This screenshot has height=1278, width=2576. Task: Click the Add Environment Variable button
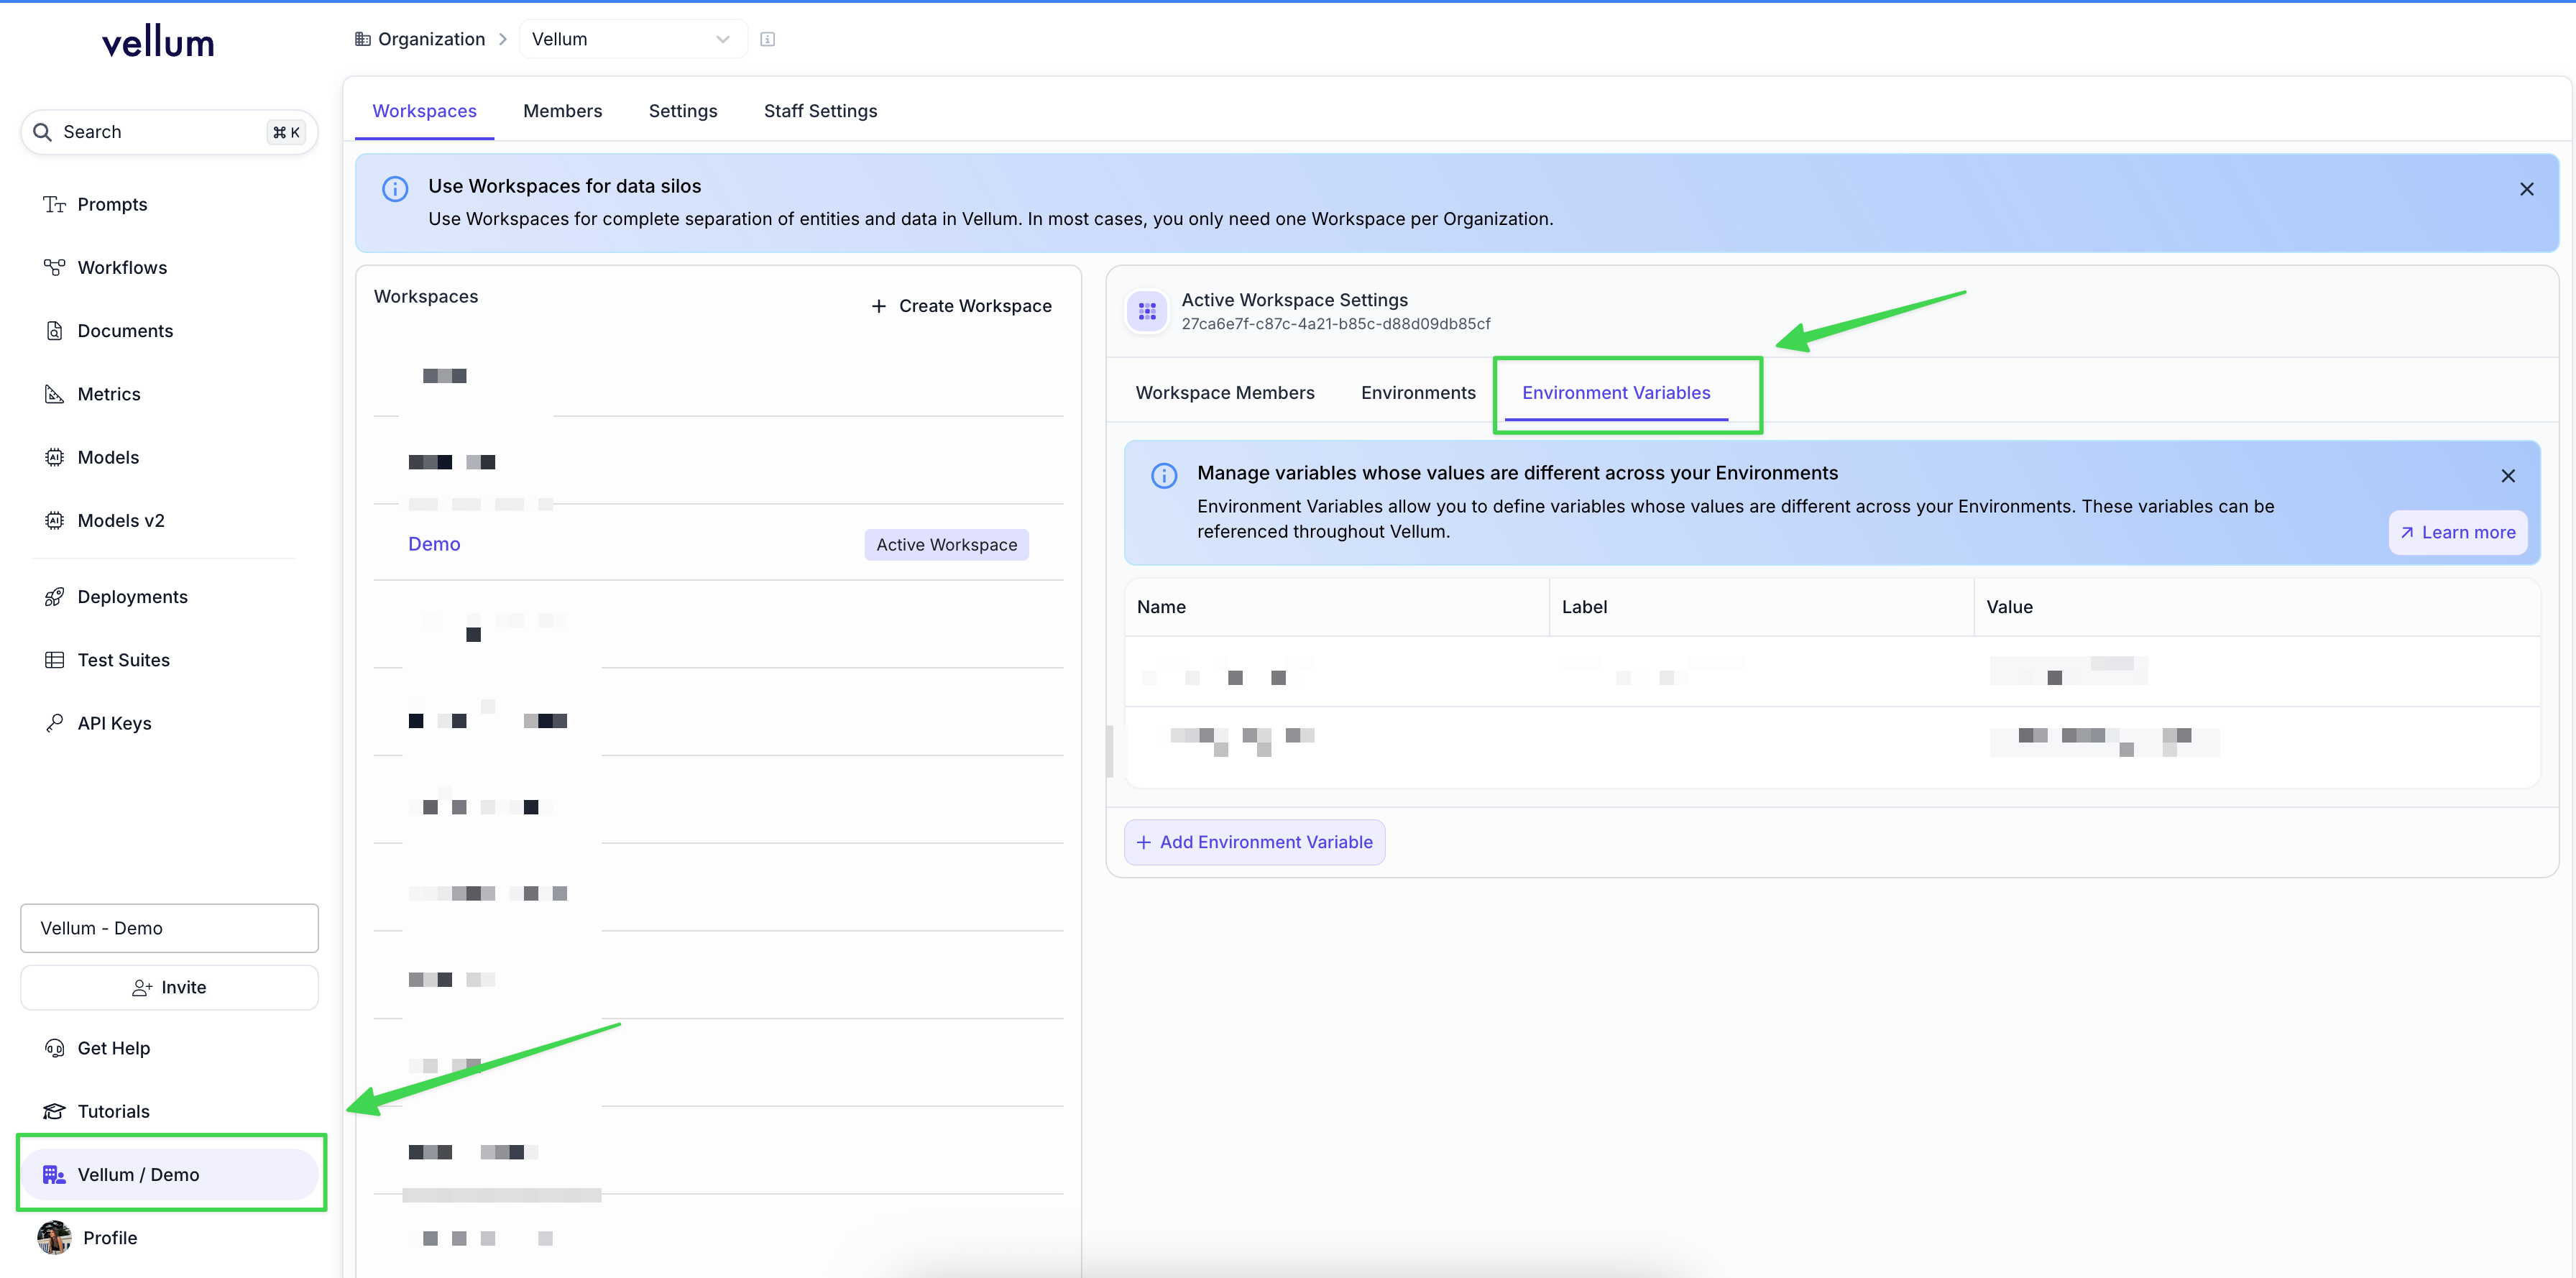click(1254, 842)
